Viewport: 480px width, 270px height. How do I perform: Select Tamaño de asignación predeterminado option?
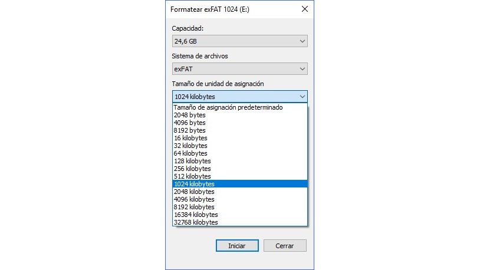click(x=239, y=107)
